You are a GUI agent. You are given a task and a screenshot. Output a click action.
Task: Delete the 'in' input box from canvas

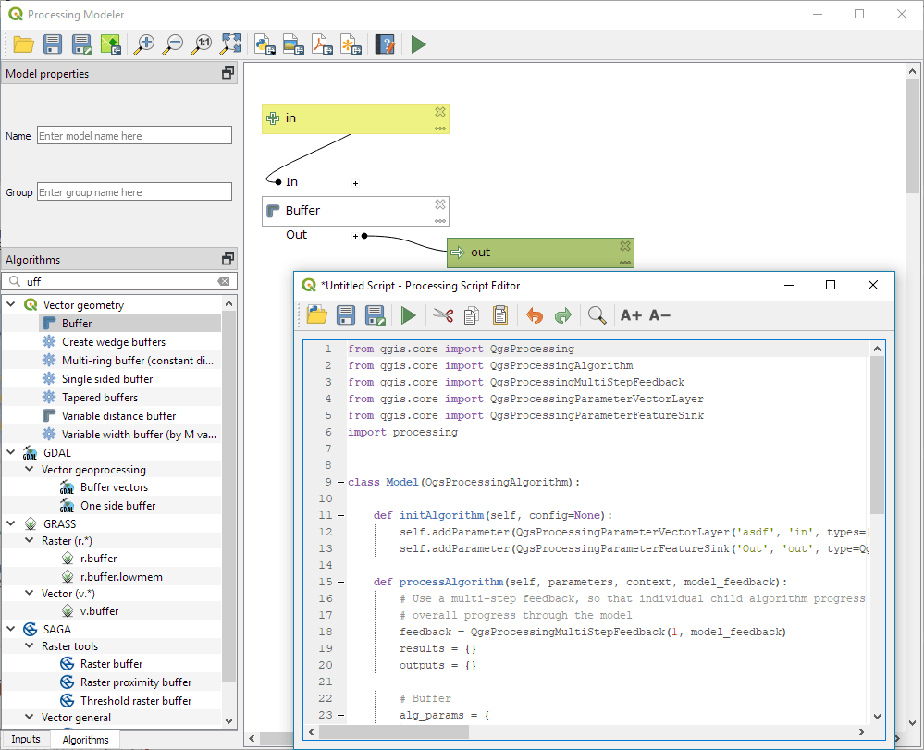[440, 112]
